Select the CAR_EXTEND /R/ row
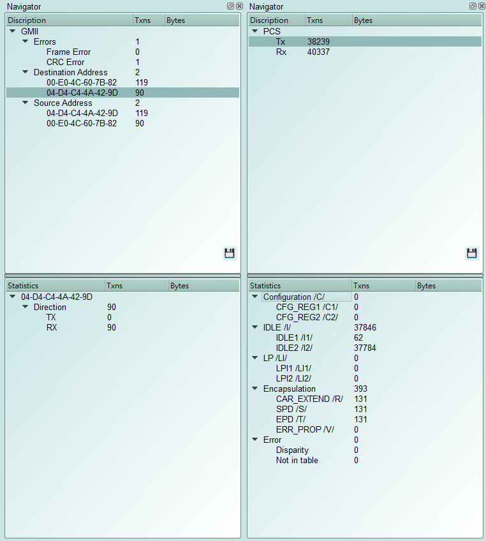 click(x=365, y=399)
